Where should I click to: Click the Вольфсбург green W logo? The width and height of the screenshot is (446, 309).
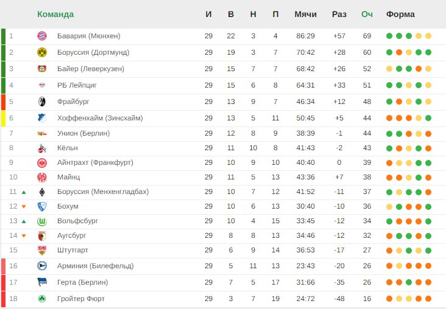tap(42, 221)
